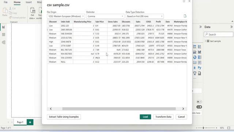Click the zoom slider handle in status bar

click(x=203, y=128)
